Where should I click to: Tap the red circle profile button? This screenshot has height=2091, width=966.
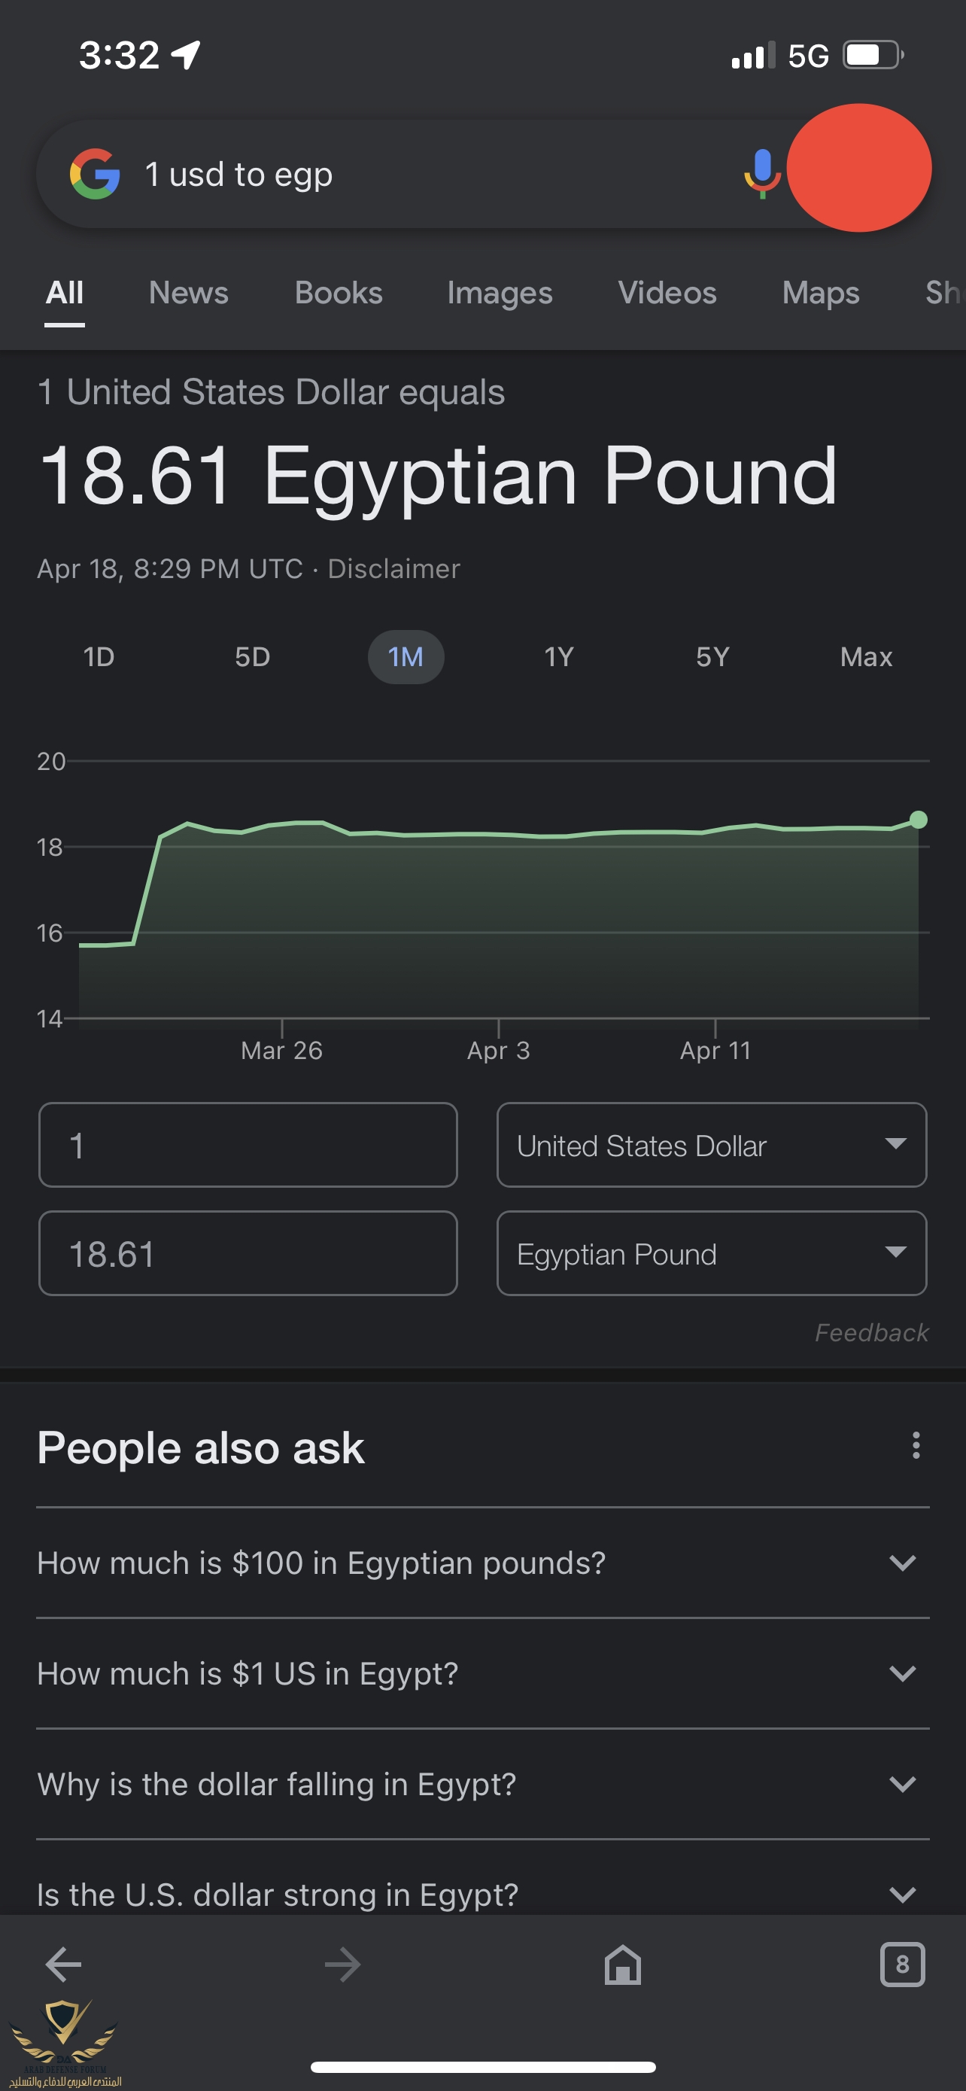[x=859, y=168]
